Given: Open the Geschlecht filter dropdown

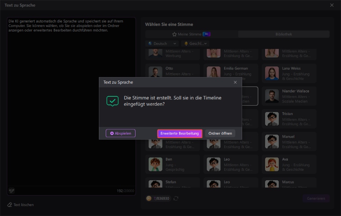Looking at the screenshot, I should coord(196,43).
